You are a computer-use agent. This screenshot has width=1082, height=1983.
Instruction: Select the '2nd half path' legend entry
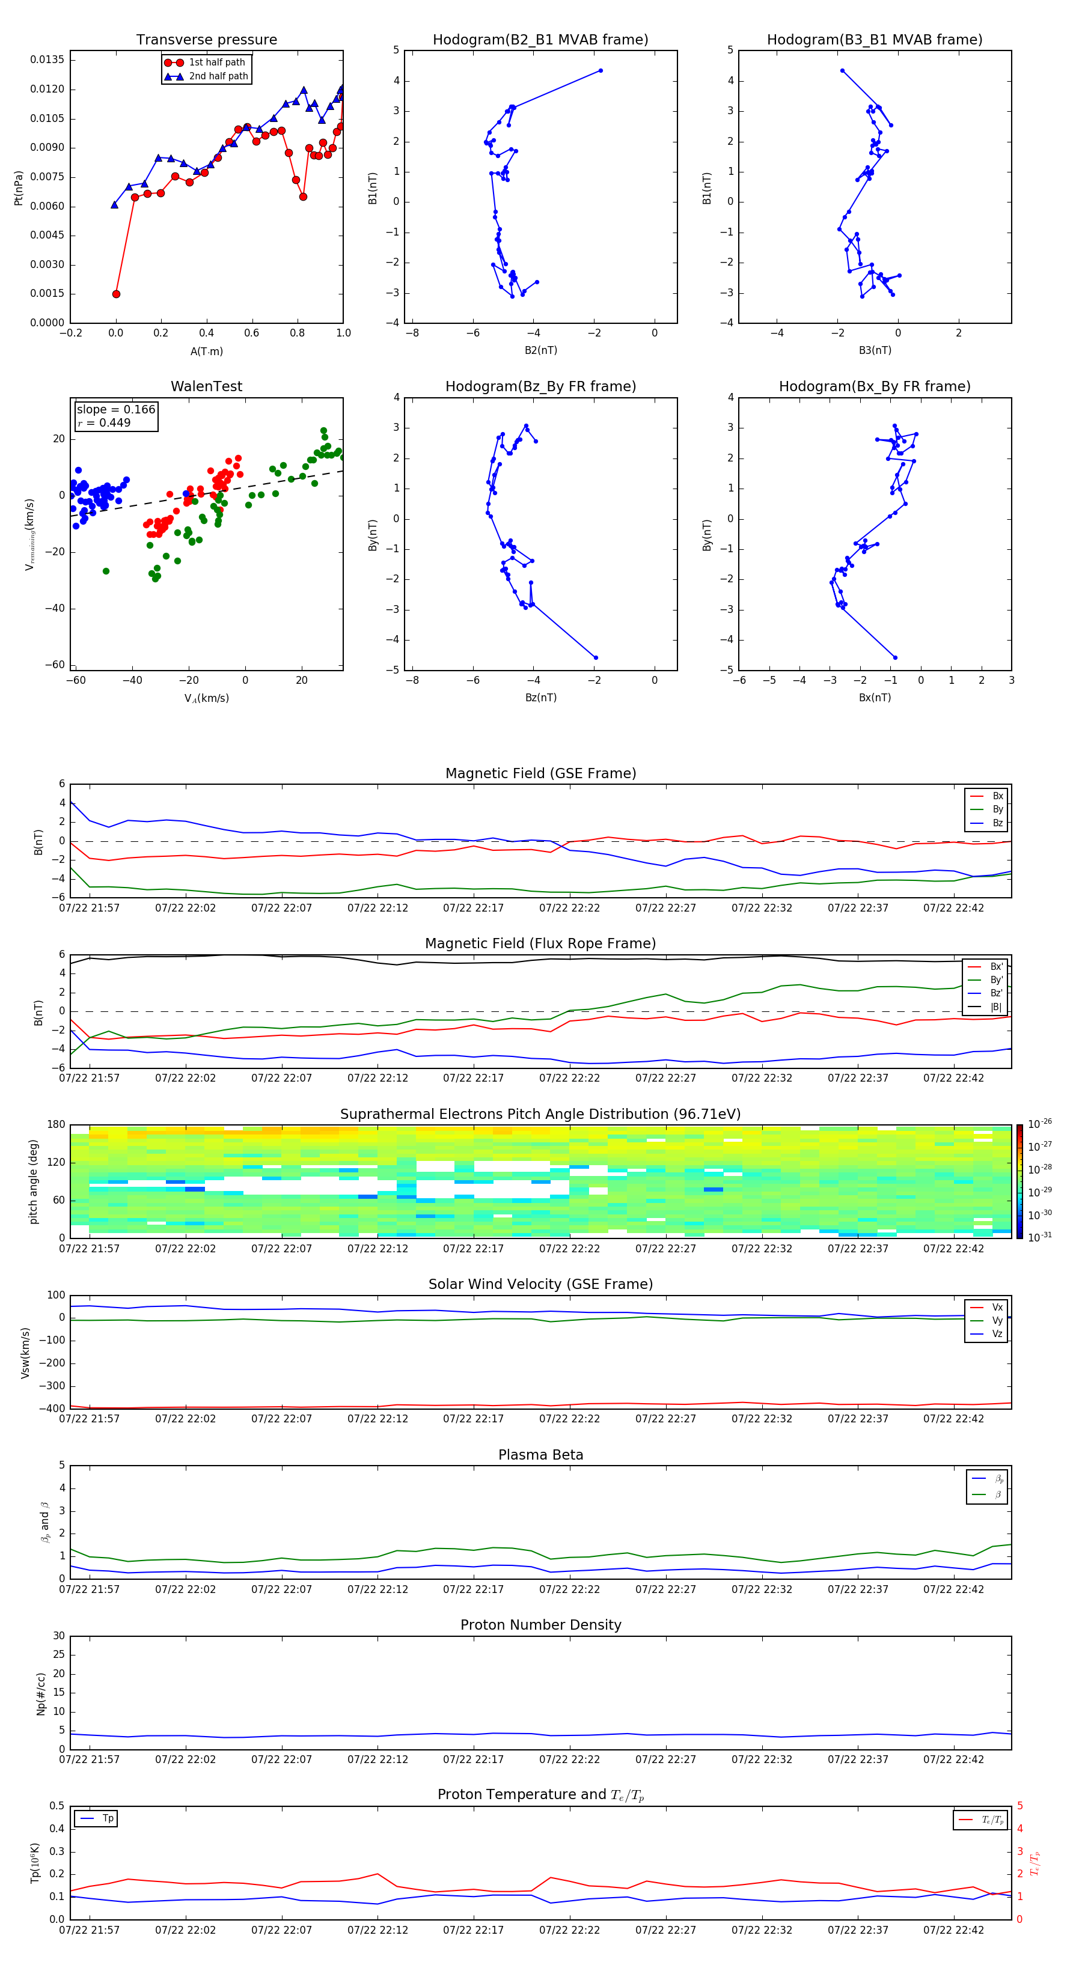(206, 76)
